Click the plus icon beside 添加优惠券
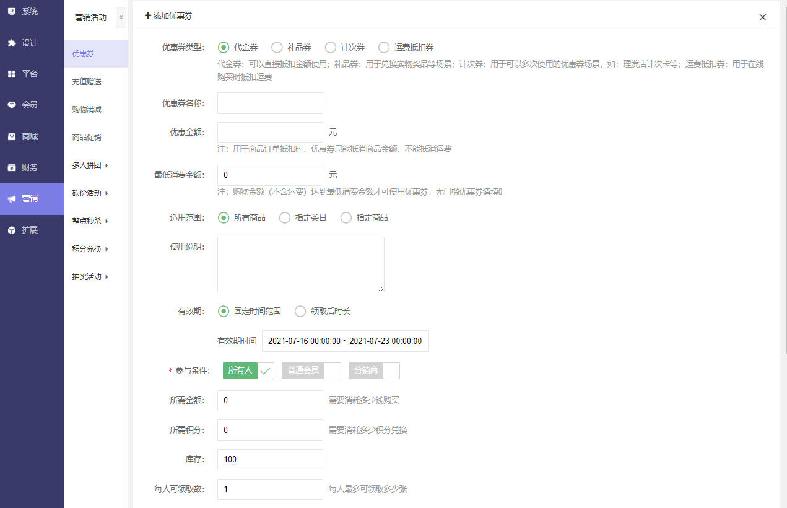 148,15
